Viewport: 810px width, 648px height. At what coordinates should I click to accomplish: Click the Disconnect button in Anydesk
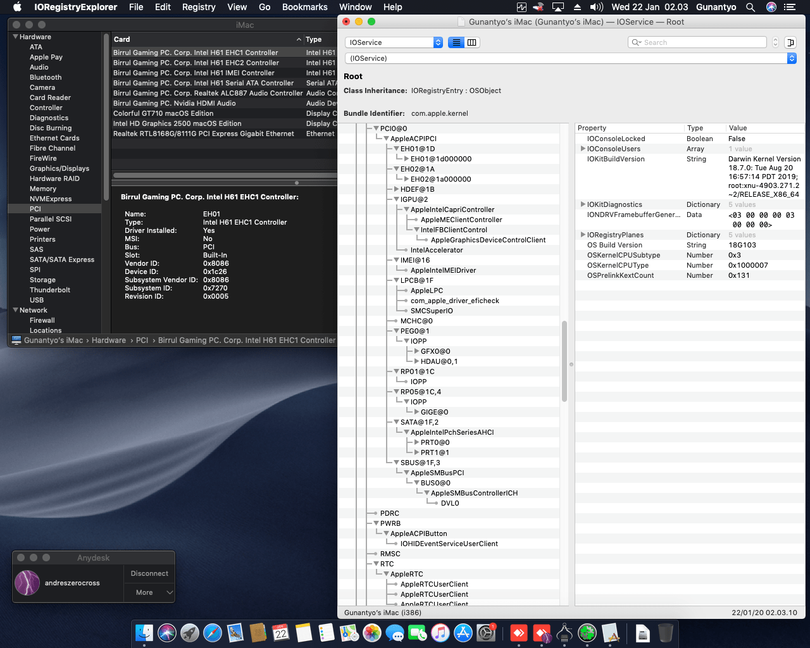pos(149,573)
